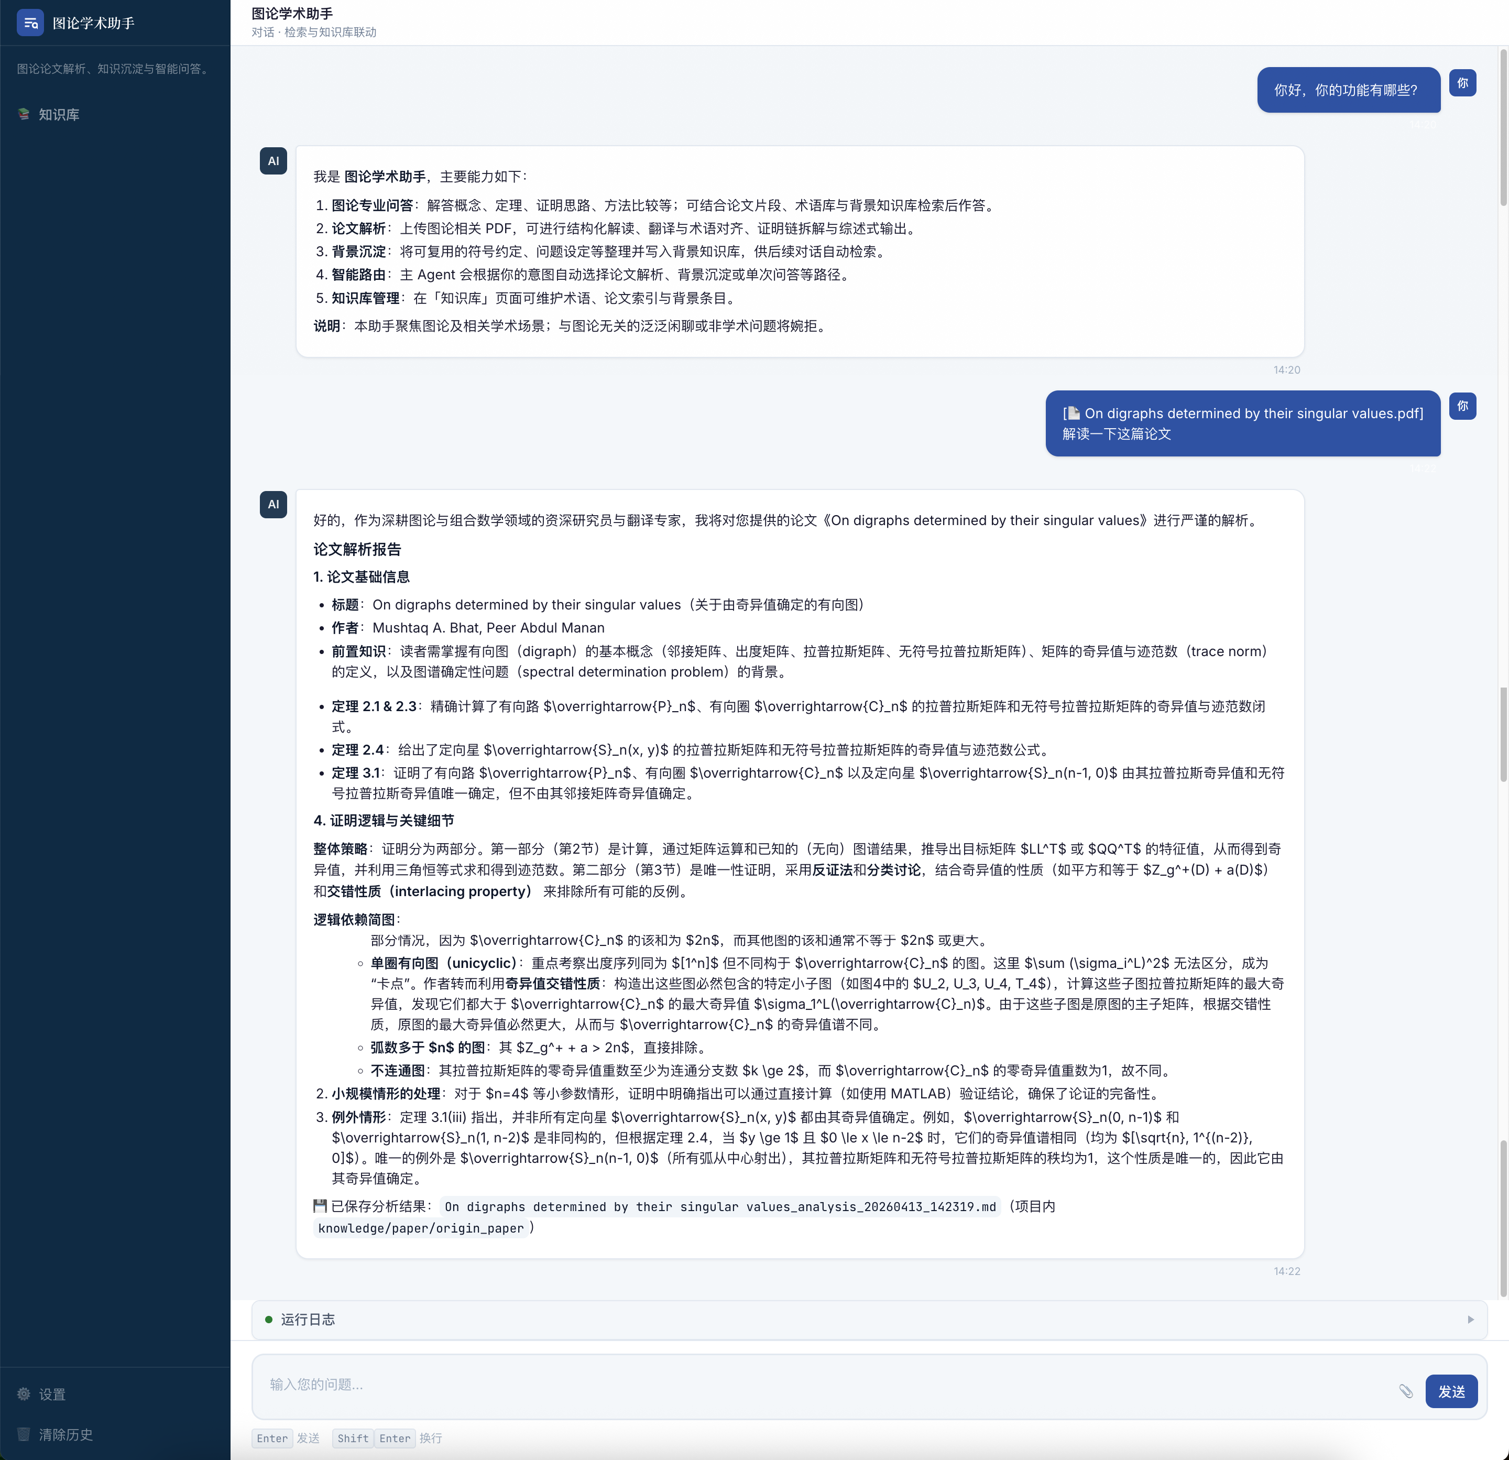This screenshot has width=1509, height=1460.
Task: Clear chat history via 清除历史
Action: click(x=65, y=1435)
